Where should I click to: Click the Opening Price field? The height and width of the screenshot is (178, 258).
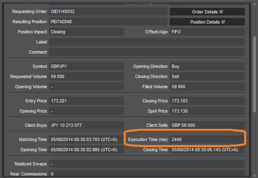86,111
